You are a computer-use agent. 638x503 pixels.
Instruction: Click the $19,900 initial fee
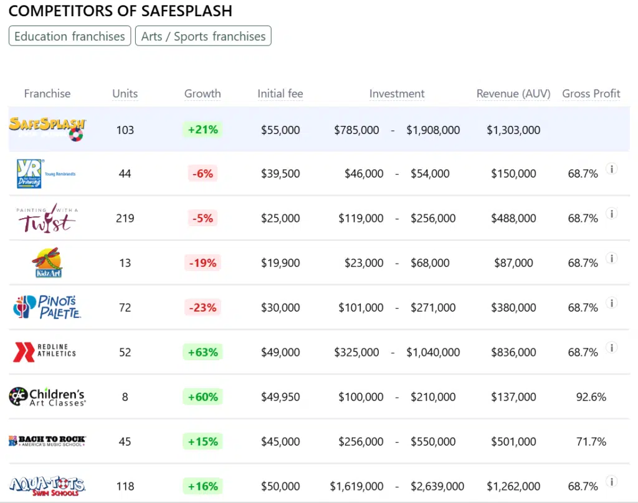280,263
